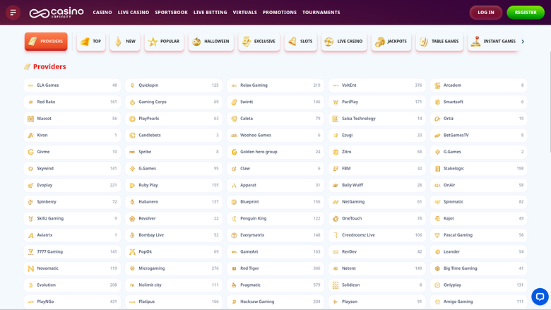
Task: Open the live chat support bubble
Action: pyautogui.click(x=539, y=297)
